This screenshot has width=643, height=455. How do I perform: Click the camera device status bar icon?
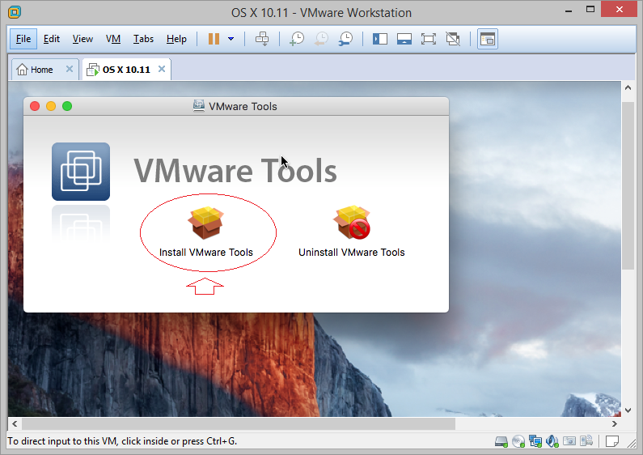(x=569, y=441)
